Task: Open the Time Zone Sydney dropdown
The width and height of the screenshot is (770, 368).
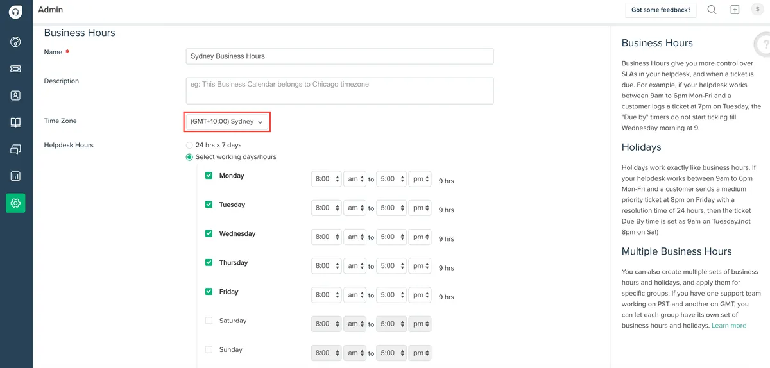Action: pyautogui.click(x=227, y=122)
